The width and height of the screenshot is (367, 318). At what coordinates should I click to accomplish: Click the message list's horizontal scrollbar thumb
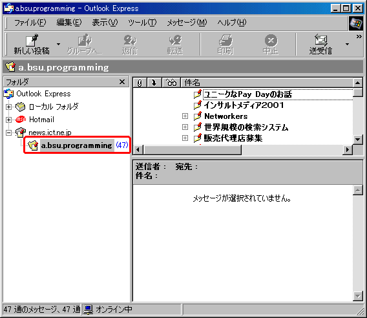[x=193, y=150]
